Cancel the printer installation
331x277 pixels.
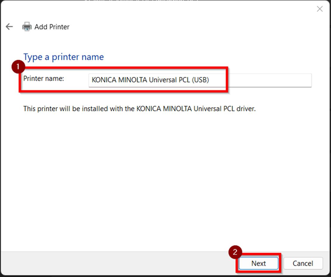click(x=303, y=263)
